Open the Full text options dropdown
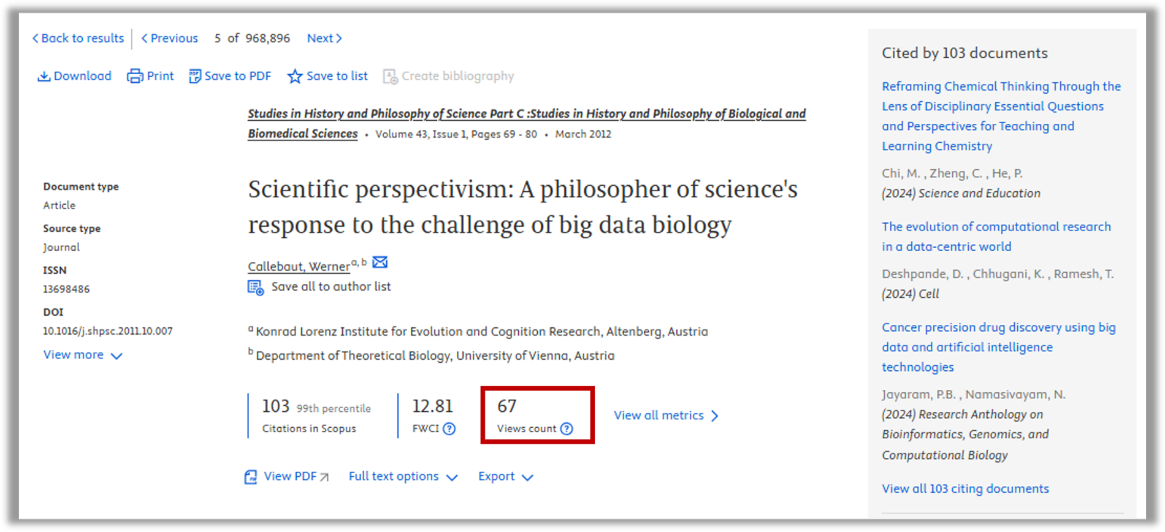Viewport: 1165px width, 532px height. pos(403,476)
